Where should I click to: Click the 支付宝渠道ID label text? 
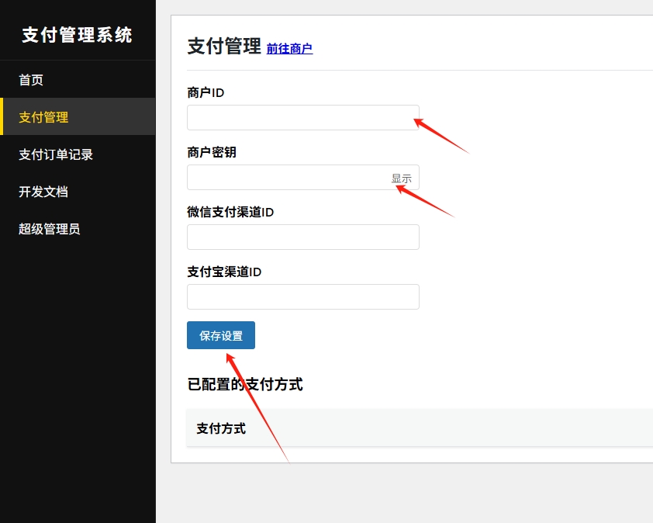pyautogui.click(x=224, y=272)
